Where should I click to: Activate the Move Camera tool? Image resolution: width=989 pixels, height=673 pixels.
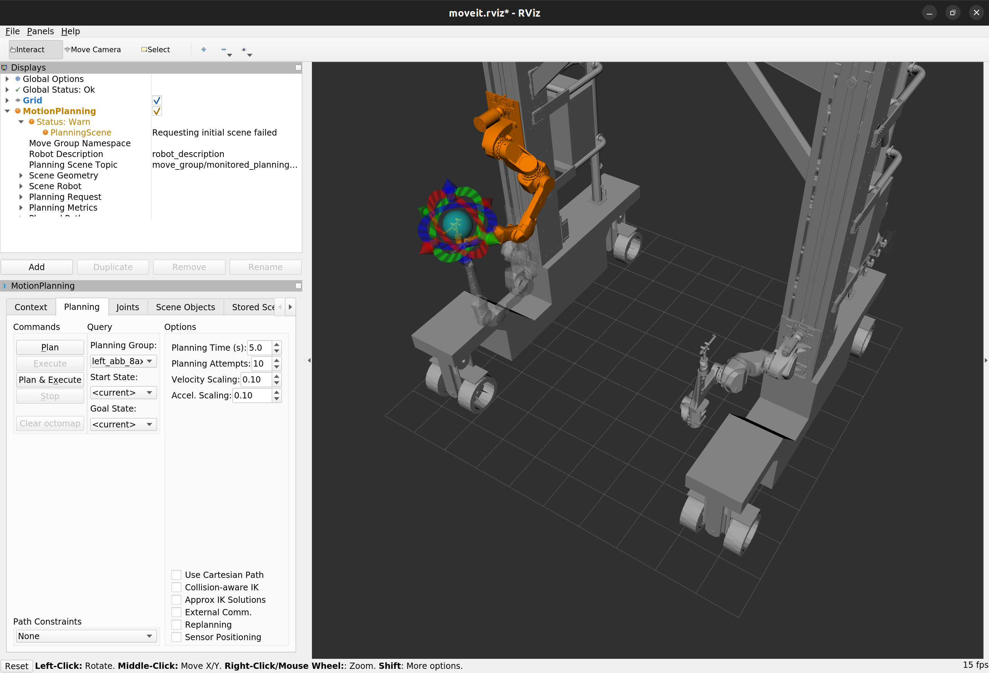click(93, 50)
